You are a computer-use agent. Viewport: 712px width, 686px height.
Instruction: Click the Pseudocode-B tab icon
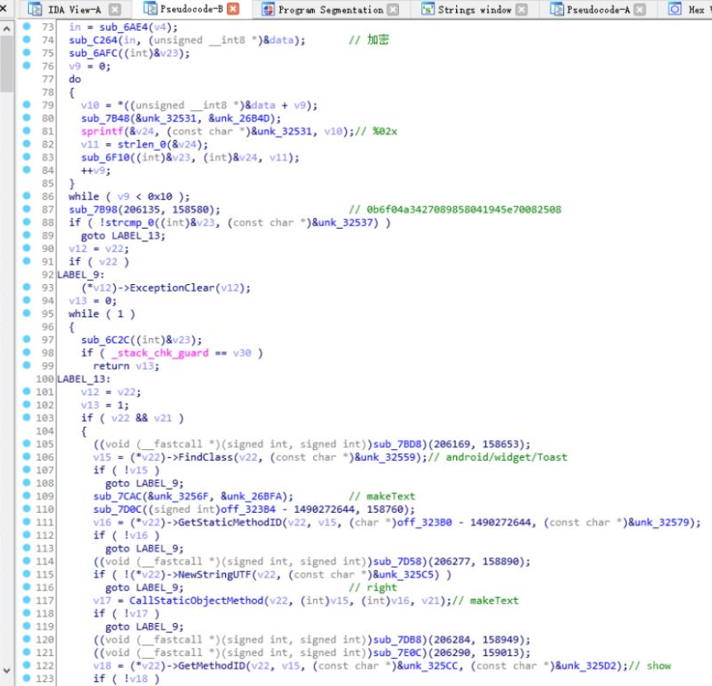(x=150, y=8)
